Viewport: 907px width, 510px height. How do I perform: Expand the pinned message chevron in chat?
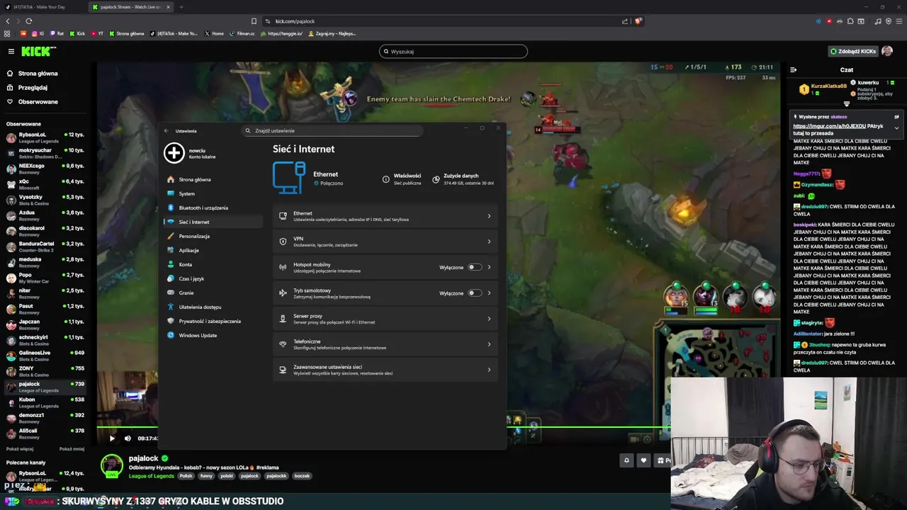896,128
